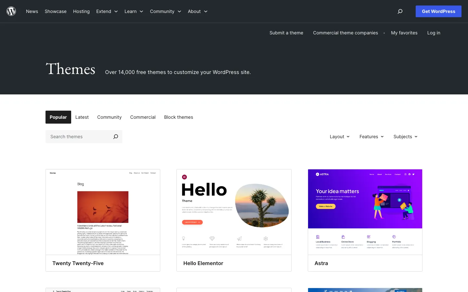Go to News in the header
The height and width of the screenshot is (292, 468).
point(32,11)
